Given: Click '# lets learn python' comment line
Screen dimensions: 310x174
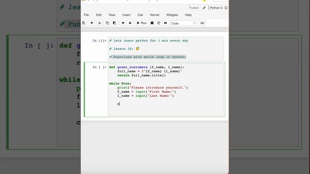Looking at the screenshot, I should [149, 41].
